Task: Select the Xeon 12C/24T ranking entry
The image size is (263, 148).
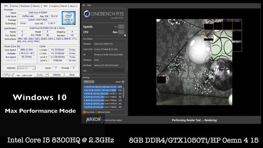Action: pos(103,87)
